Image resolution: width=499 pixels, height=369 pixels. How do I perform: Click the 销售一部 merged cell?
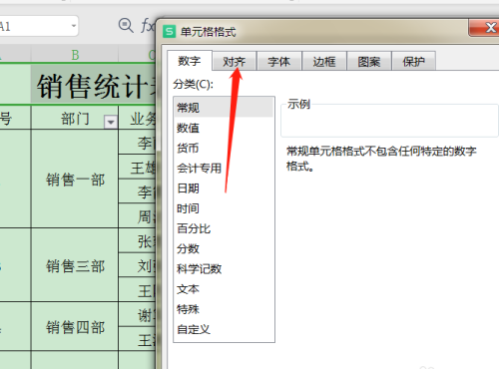(x=75, y=179)
